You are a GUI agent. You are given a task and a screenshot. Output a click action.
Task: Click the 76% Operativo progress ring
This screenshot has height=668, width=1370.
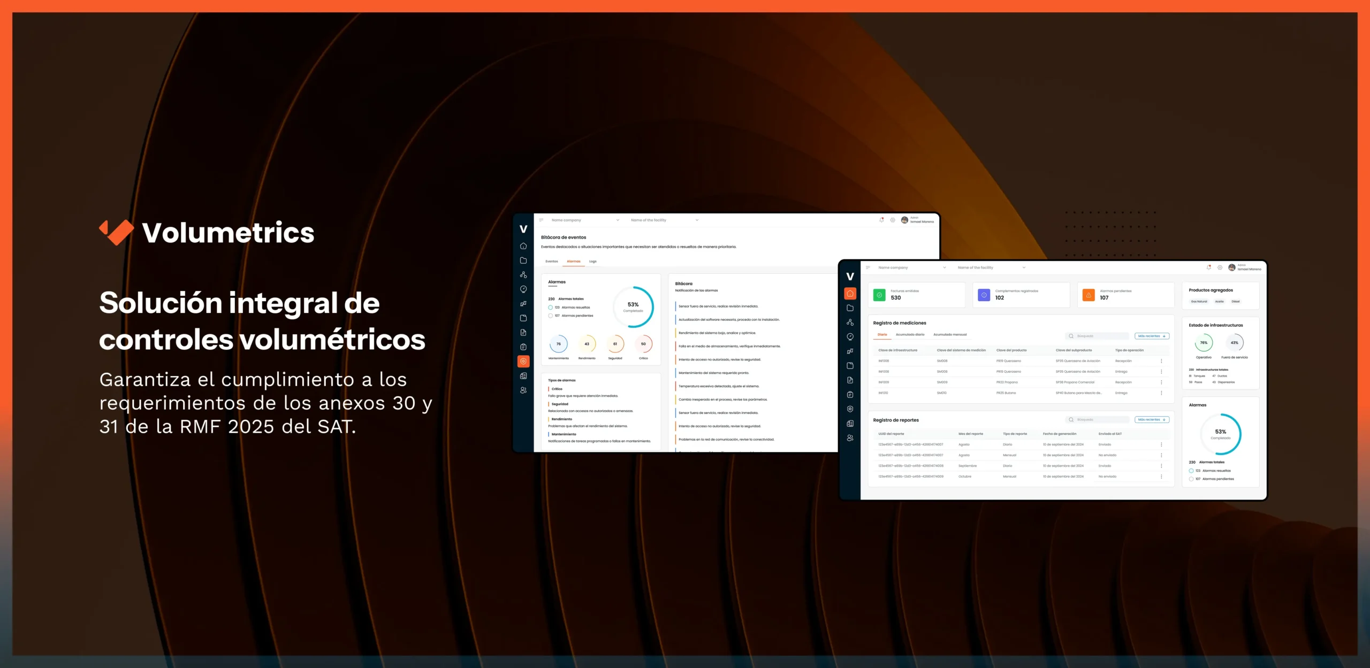coord(1204,343)
